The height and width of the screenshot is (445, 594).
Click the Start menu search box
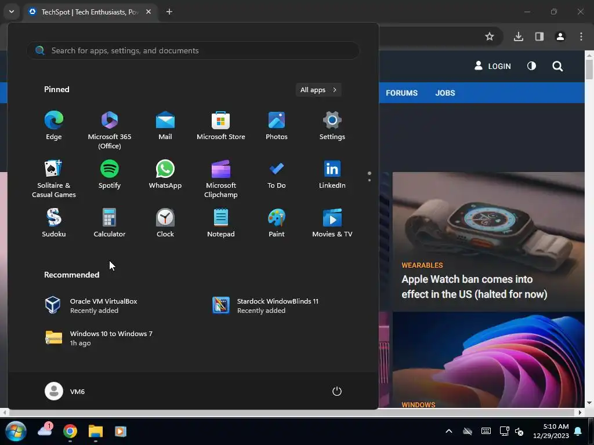193,50
